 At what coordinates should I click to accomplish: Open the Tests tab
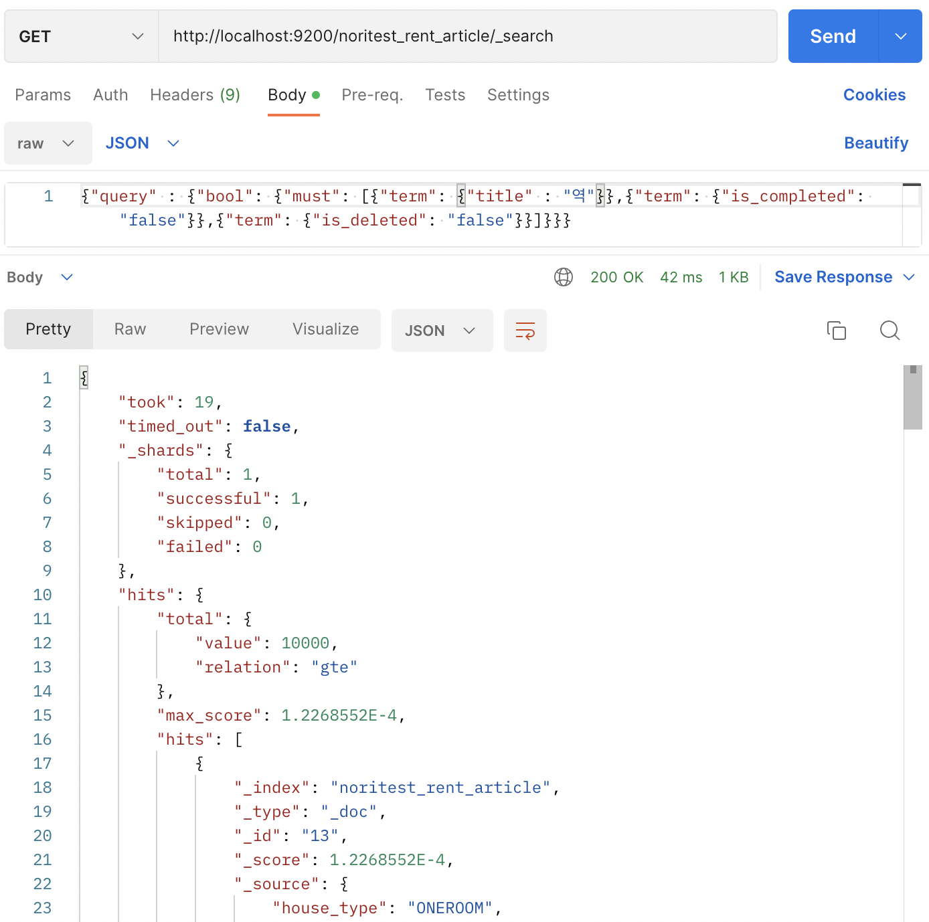[445, 95]
